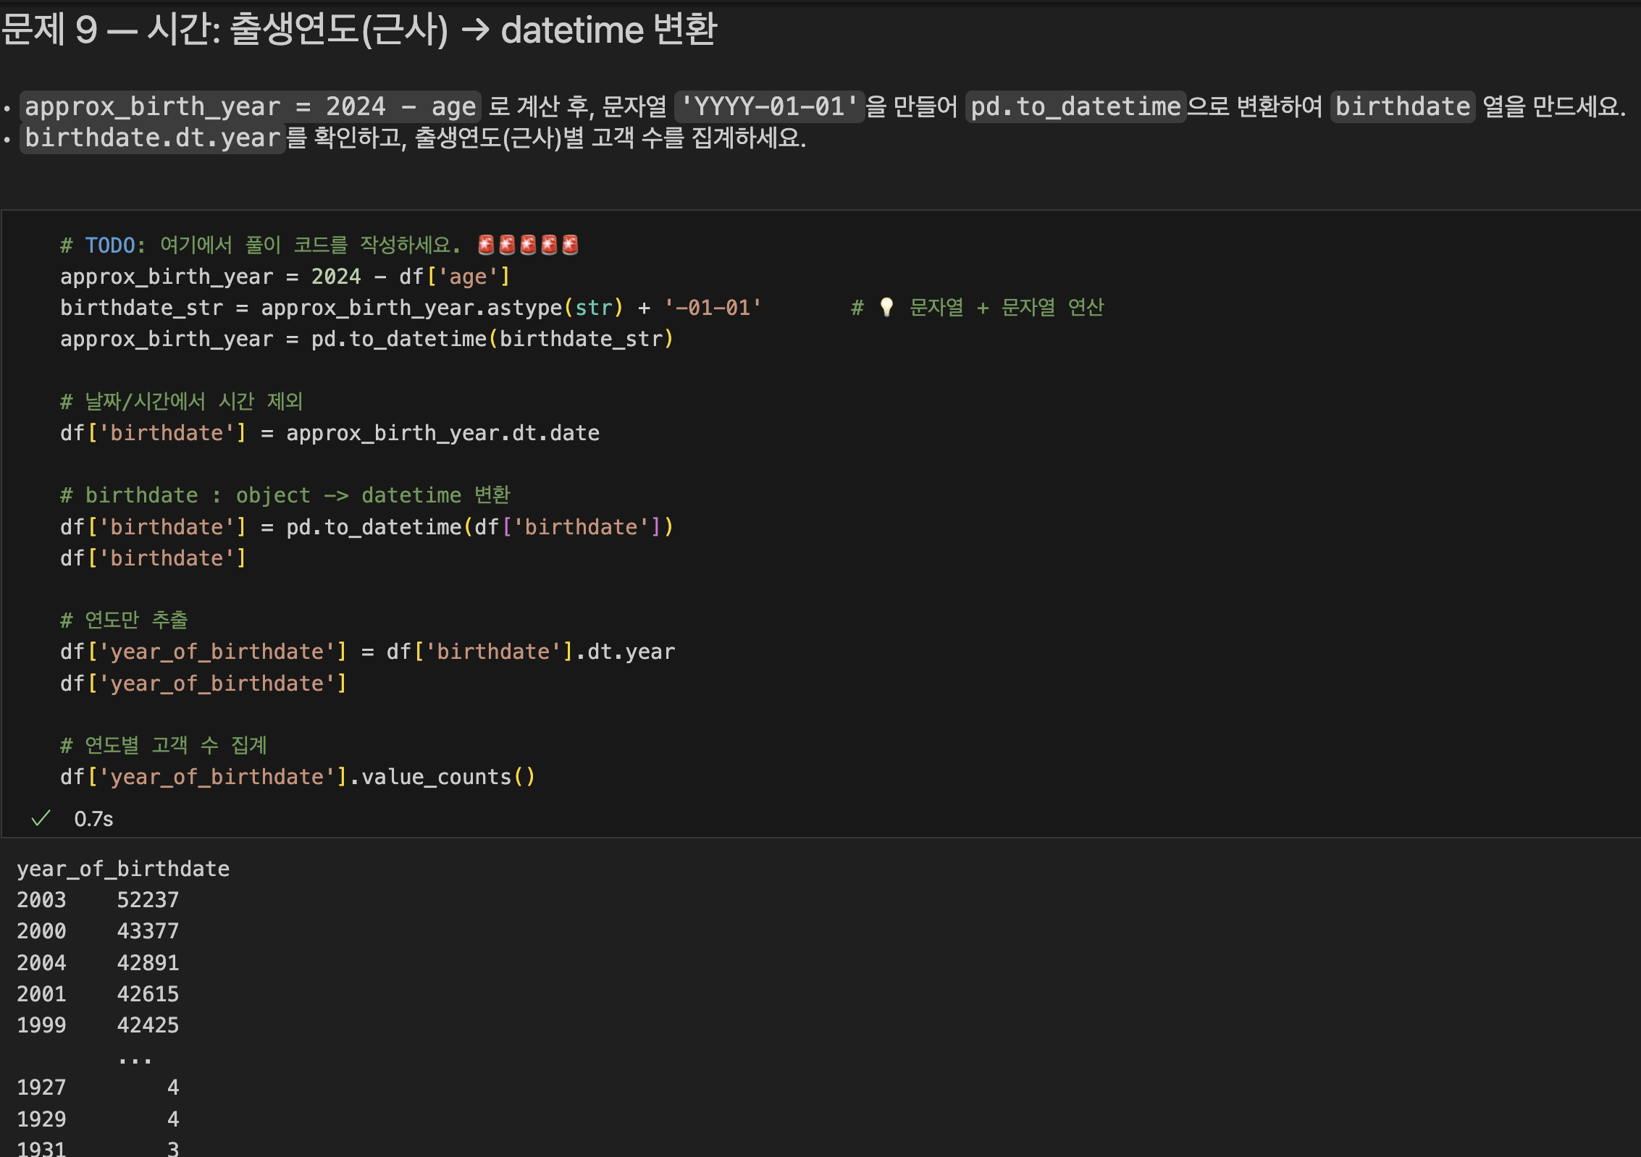Click the TODO keyword in the first comment
Image resolution: width=1641 pixels, height=1157 pixels.
click(x=110, y=245)
